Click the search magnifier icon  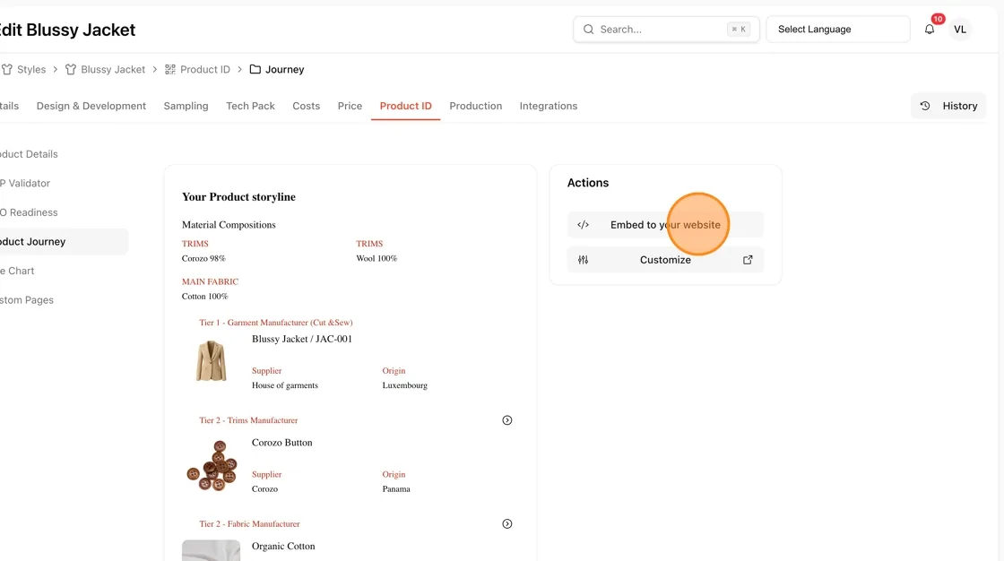coord(588,30)
